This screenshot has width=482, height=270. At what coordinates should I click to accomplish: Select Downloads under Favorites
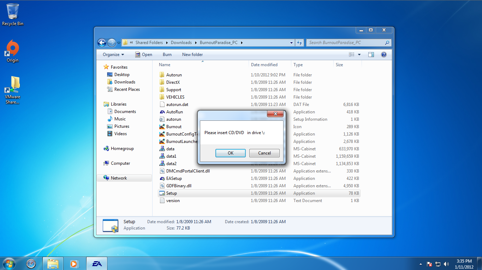[x=121, y=82]
